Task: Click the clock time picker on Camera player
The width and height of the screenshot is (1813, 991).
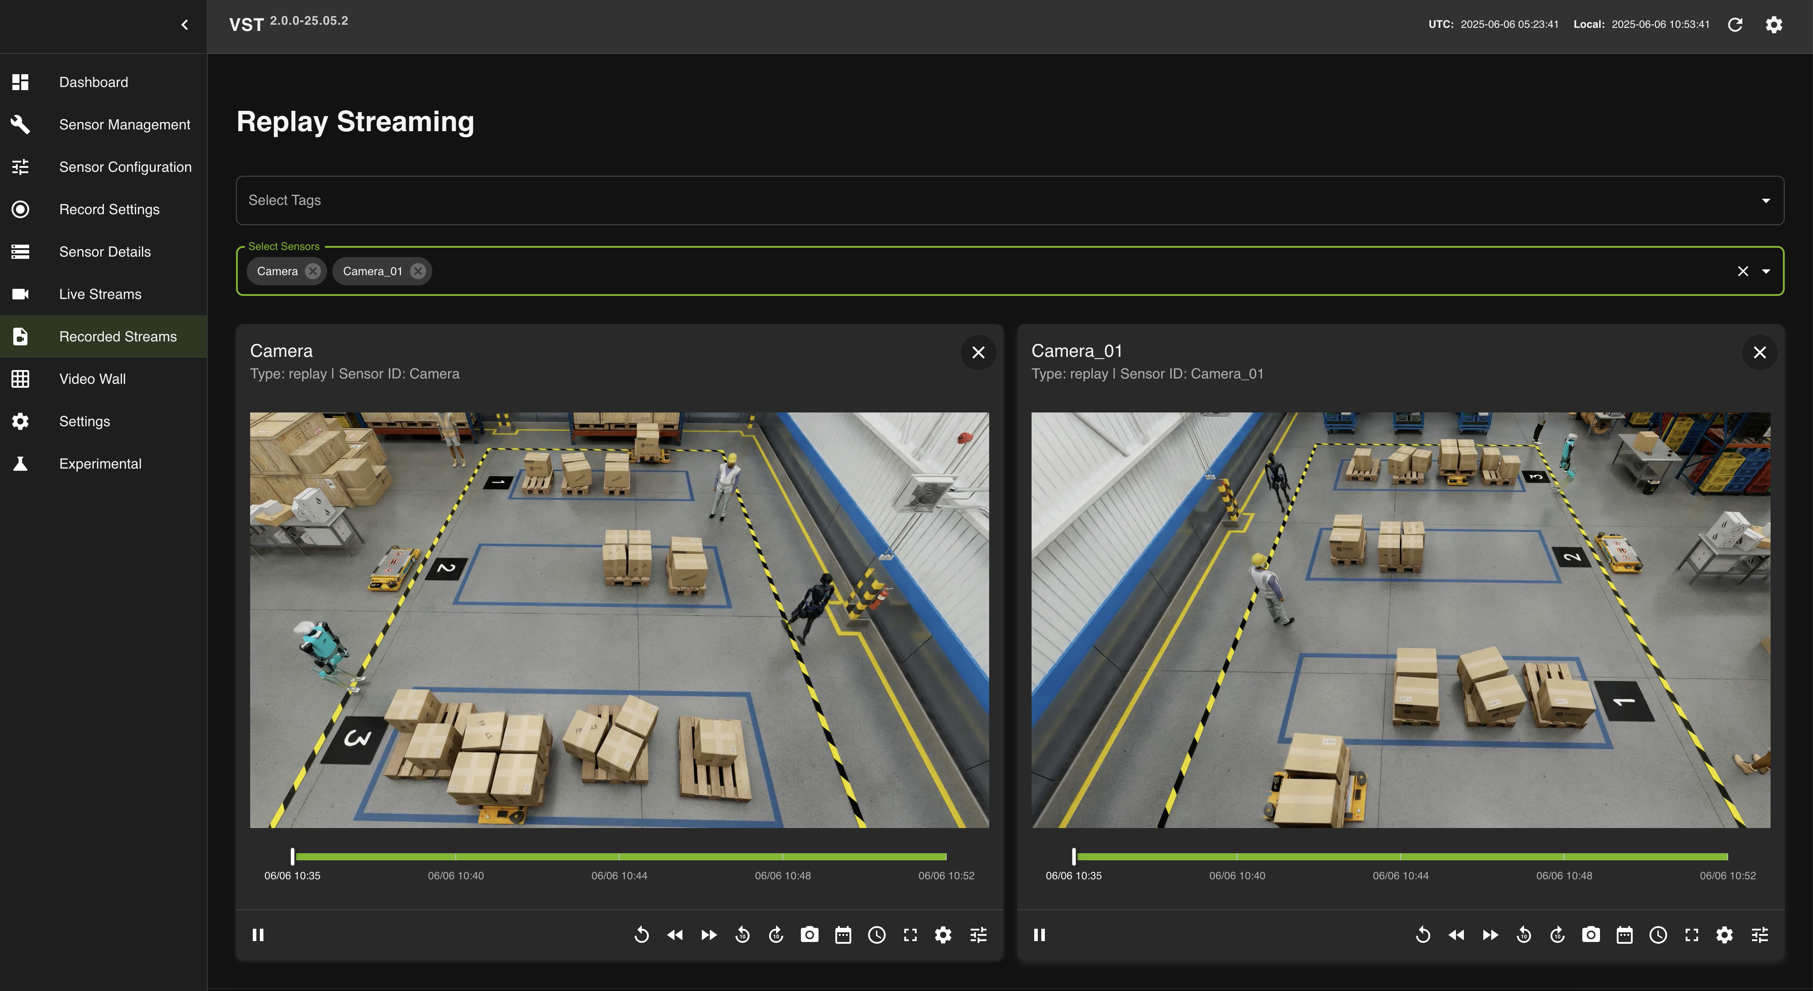Action: (x=876, y=935)
